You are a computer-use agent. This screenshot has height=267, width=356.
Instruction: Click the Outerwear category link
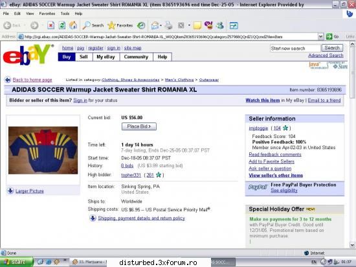click(x=209, y=80)
